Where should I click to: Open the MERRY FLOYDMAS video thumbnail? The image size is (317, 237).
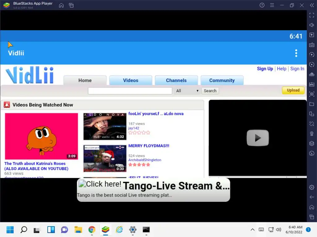pyautogui.click(x=105, y=158)
